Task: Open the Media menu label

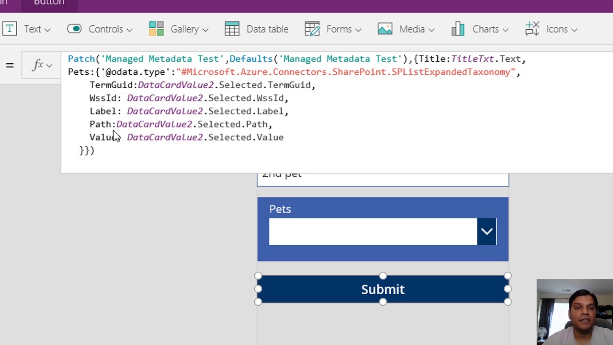Action: point(412,29)
